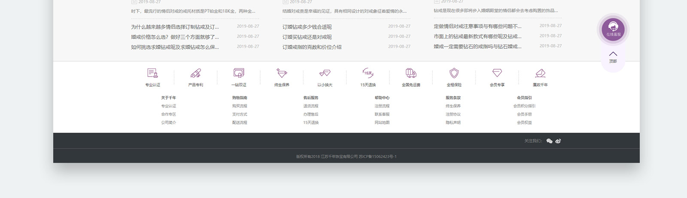Jump to top with the 顶部 arrow
The width and height of the screenshot is (687, 198).
(613, 56)
